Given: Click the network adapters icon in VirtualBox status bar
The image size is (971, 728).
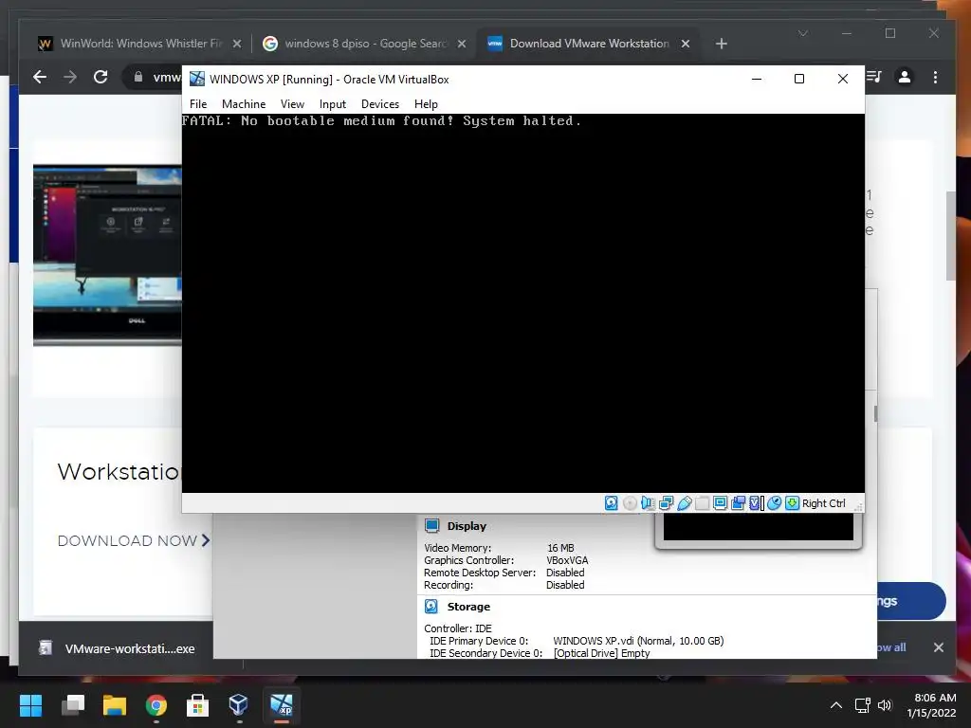Looking at the screenshot, I should (667, 503).
